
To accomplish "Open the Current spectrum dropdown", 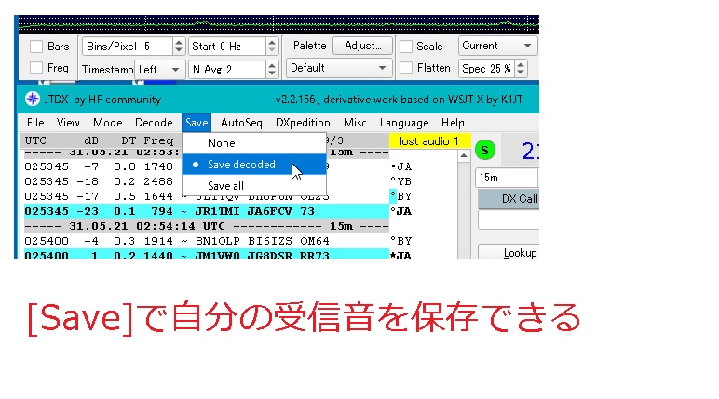I will tap(497, 46).
